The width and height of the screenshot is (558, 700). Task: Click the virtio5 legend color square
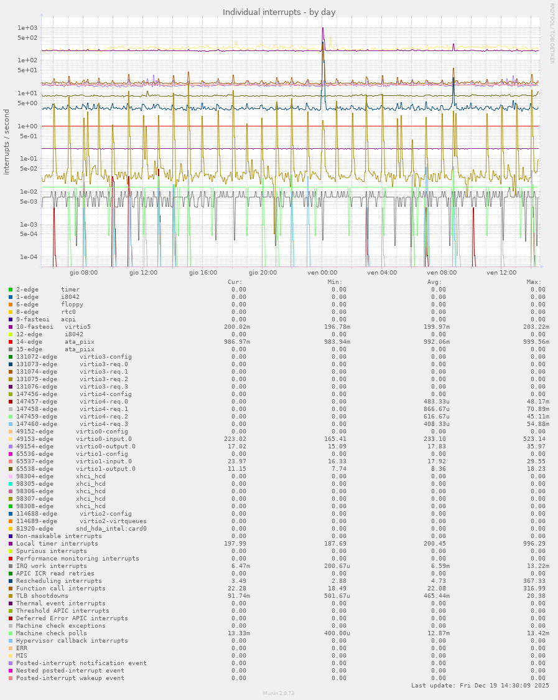click(x=11, y=327)
